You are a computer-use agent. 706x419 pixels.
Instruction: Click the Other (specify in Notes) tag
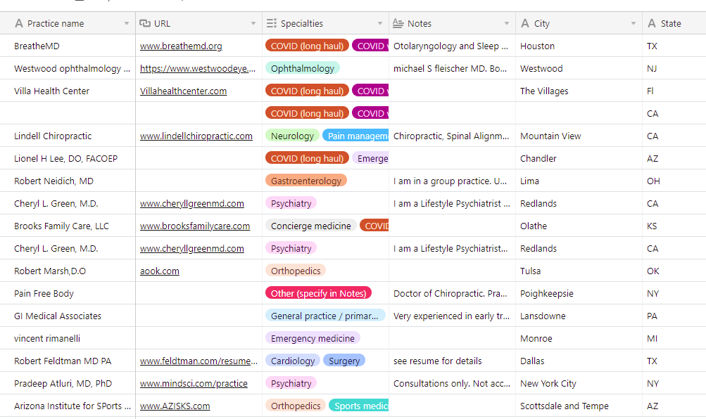318,293
